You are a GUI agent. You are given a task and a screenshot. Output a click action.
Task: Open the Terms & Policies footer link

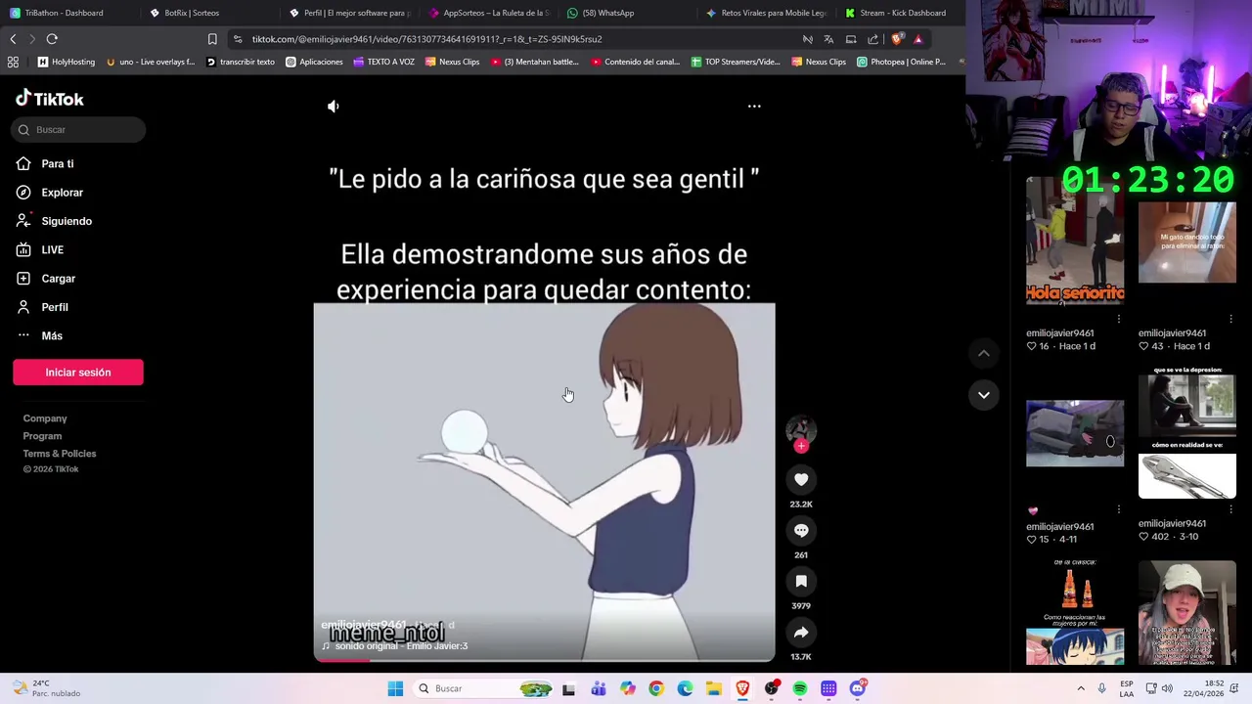60,454
